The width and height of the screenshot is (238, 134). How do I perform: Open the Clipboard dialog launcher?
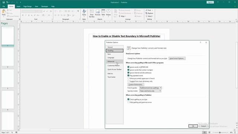[19, 19]
